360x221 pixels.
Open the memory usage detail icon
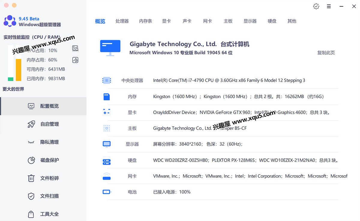point(75,60)
